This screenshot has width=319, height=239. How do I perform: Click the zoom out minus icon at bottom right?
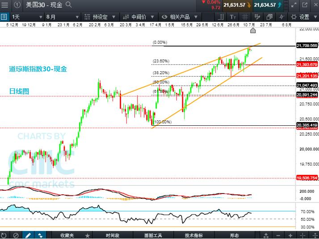pyautogui.click(x=278, y=235)
